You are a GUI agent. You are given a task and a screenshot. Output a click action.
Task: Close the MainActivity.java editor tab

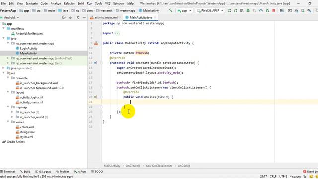pyautogui.click(x=155, y=18)
